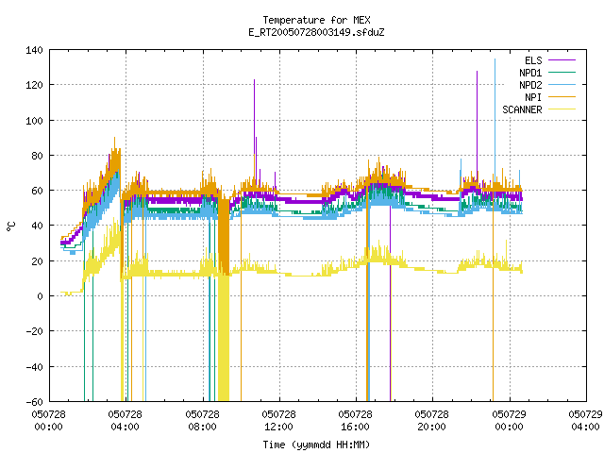Viewport: 604px width, 453px height.
Task: Click the y-axis value 20
Action: point(37,261)
